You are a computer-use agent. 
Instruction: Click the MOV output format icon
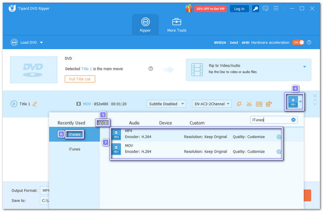293,103
